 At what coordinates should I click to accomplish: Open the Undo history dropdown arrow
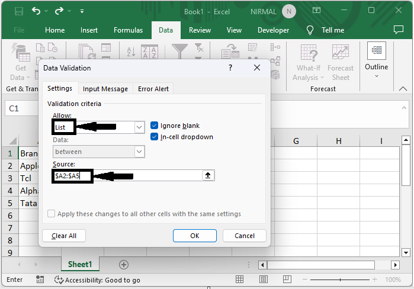click(x=46, y=11)
